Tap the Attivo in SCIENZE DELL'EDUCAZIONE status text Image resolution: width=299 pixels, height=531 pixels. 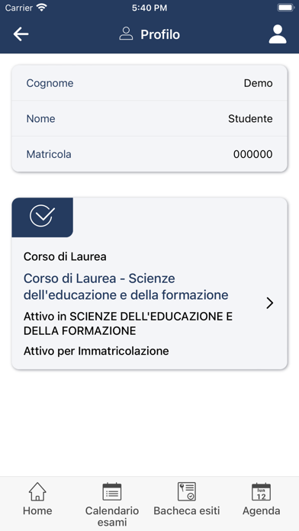(128, 323)
